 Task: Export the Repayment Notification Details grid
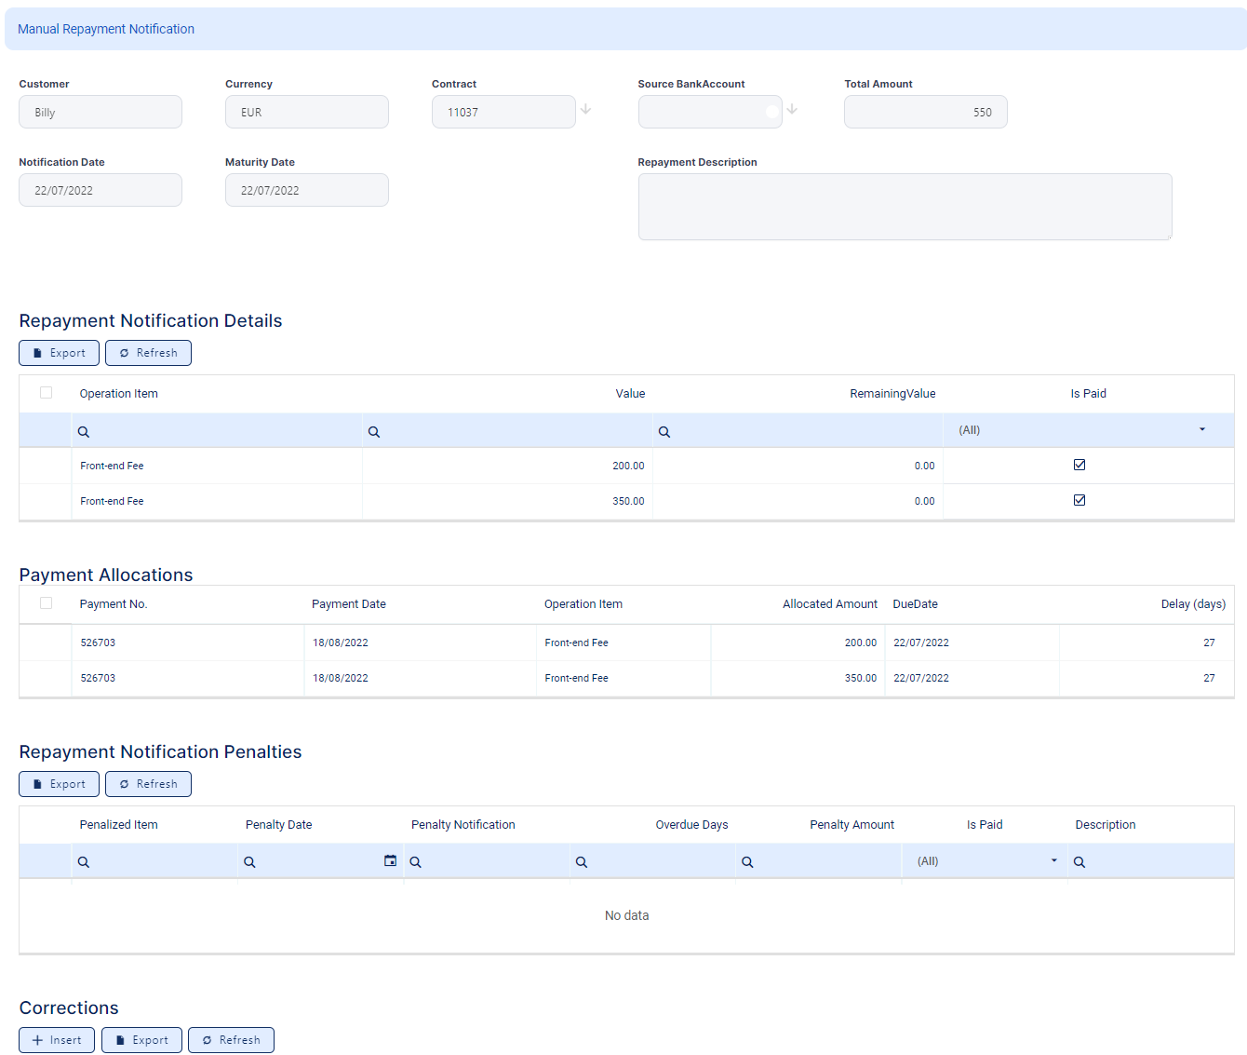tap(59, 353)
